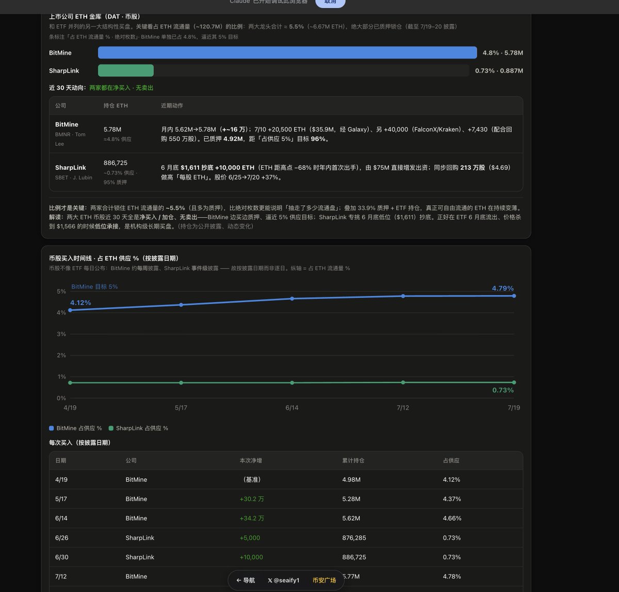Click the 4.66% supply share cell
Screen dimensions: 619x592
(x=452, y=518)
